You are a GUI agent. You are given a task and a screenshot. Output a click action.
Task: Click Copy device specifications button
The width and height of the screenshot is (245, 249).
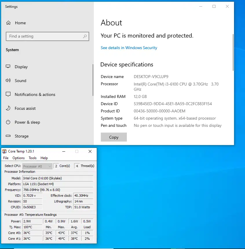tap(114, 137)
